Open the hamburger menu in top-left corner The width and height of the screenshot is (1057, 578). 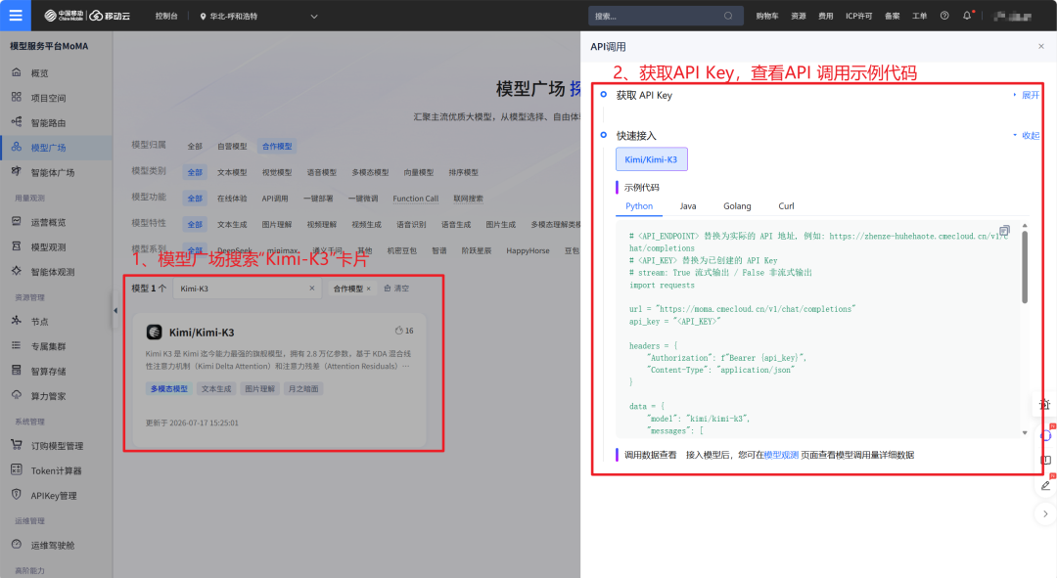pos(15,15)
